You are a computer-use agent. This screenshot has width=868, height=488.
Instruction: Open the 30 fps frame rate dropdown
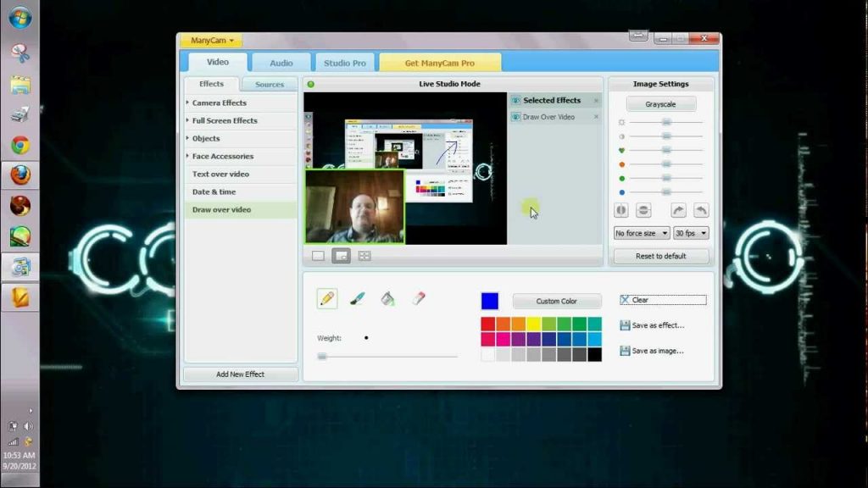692,233
